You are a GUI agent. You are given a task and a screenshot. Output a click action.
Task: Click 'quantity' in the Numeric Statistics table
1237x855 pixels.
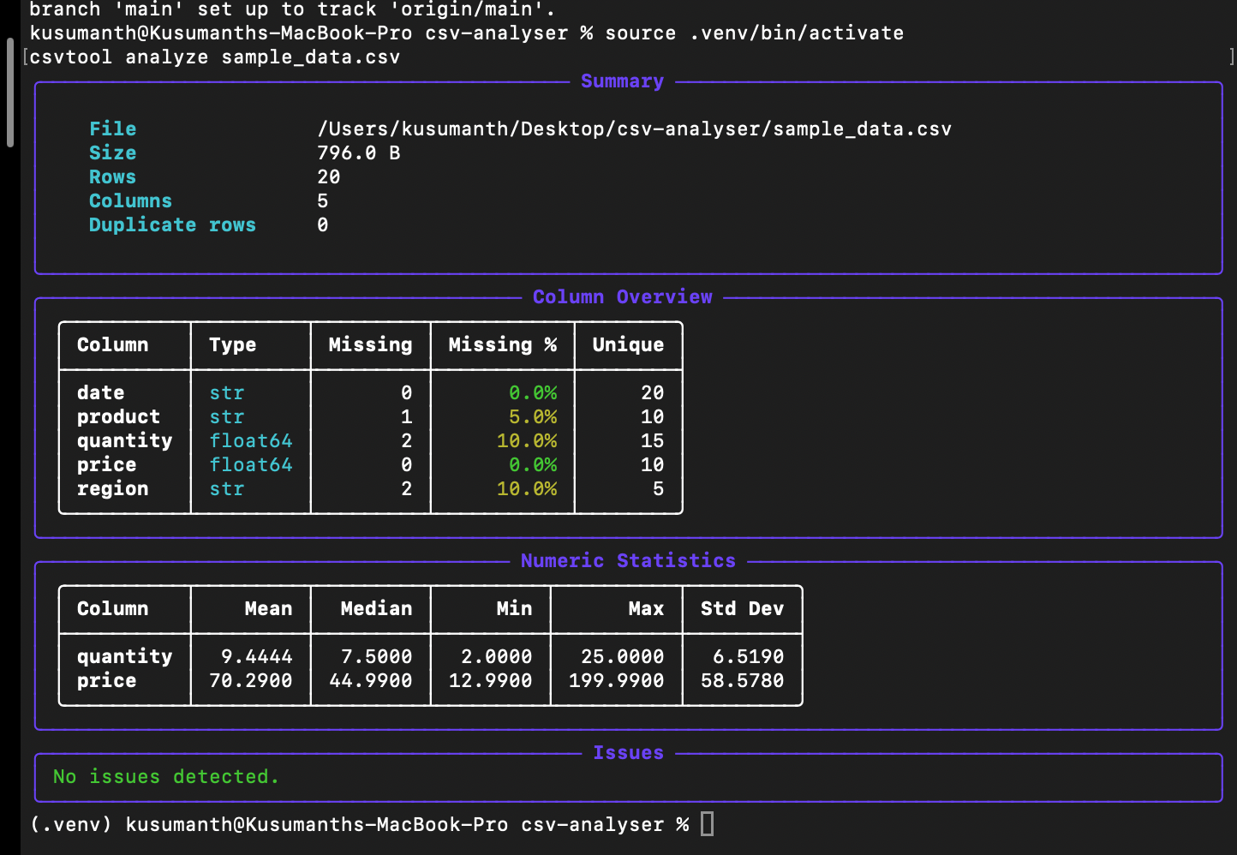tap(125, 657)
